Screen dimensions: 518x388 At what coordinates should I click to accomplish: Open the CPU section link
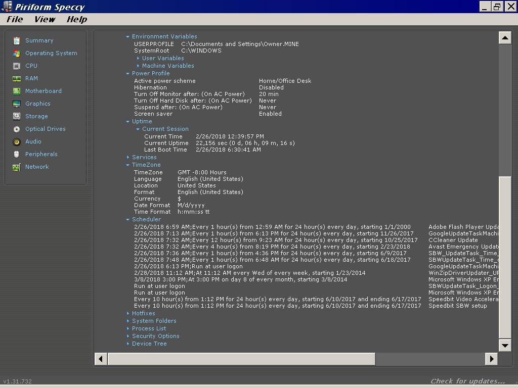(31, 66)
